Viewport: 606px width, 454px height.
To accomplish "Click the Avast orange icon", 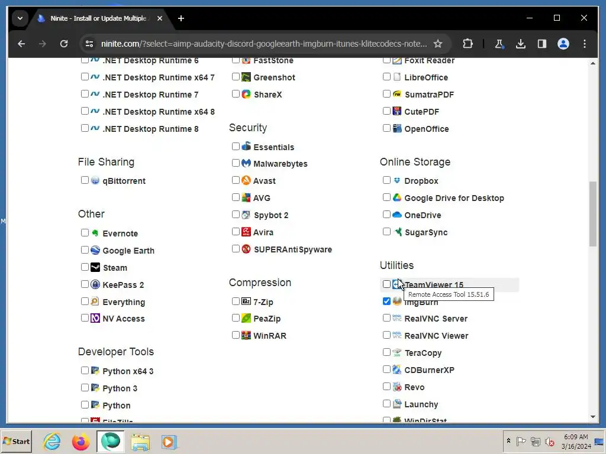I will (246, 180).
